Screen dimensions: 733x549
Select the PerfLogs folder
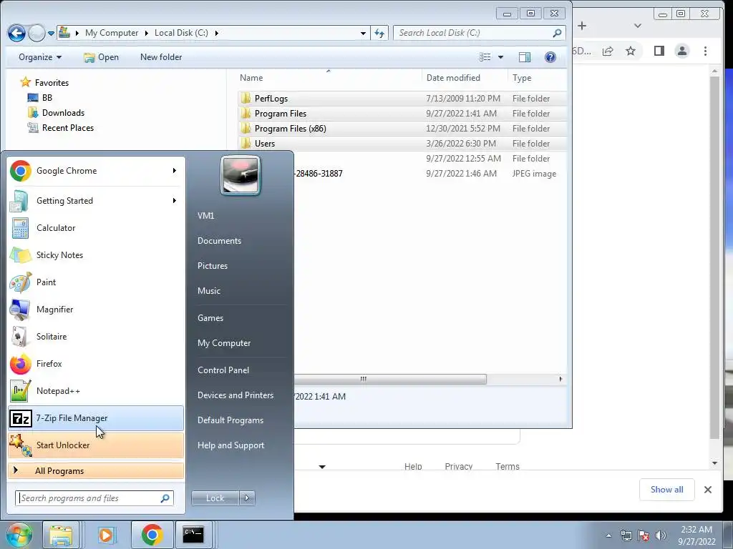[402, 99]
